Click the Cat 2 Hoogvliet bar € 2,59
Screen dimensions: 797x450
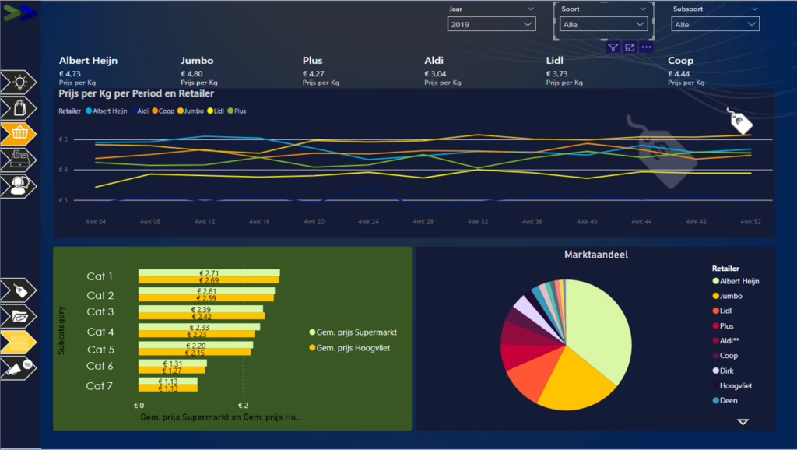pos(206,298)
